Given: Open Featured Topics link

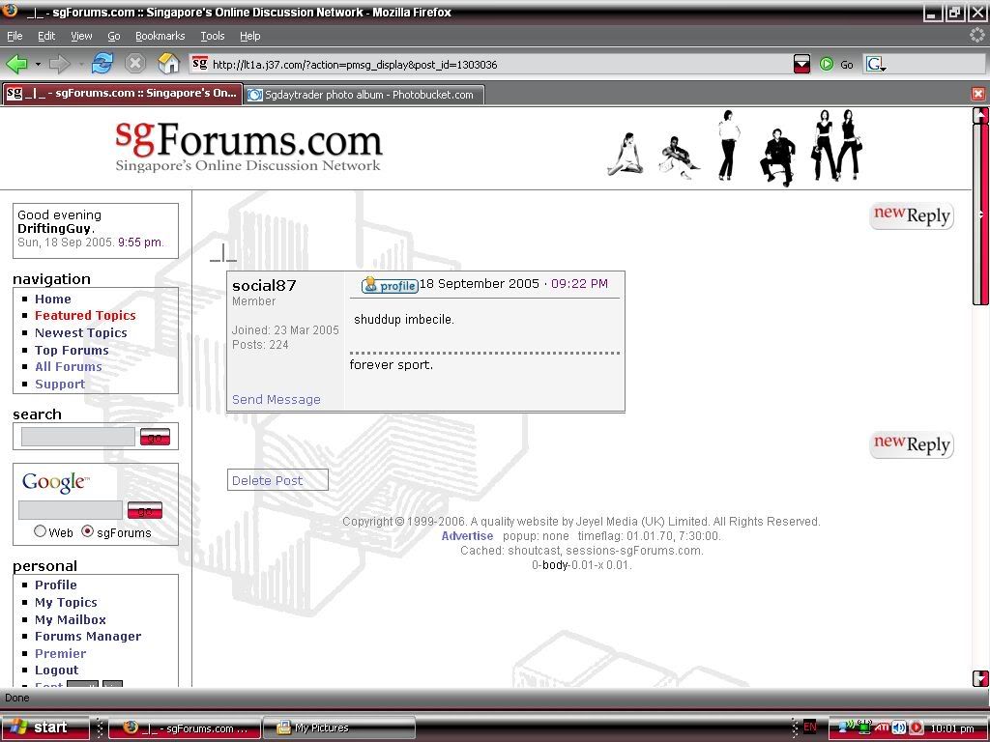Looking at the screenshot, I should pos(85,316).
